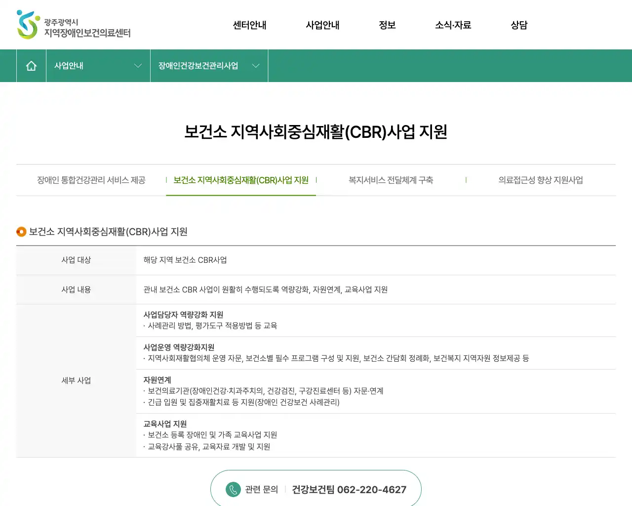The height and width of the screenshot is (506, 632).
Task: Click the text 해당 지역 보건소 CBR사업
Action: [185, 260]
